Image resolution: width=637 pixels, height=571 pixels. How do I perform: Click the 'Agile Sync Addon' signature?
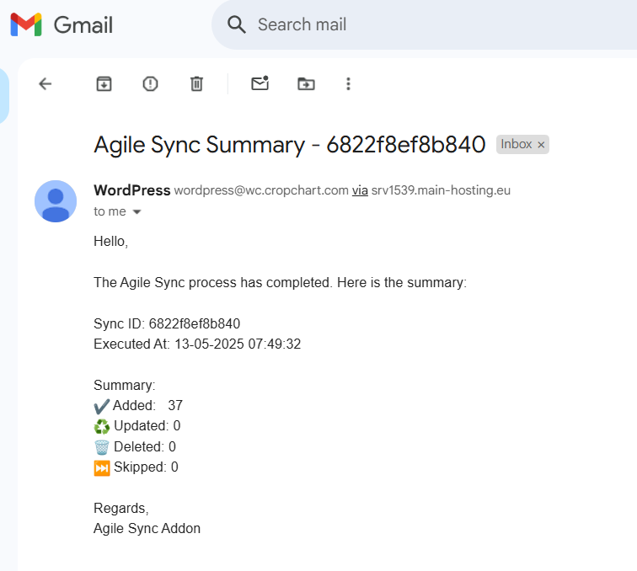[147, 528]
